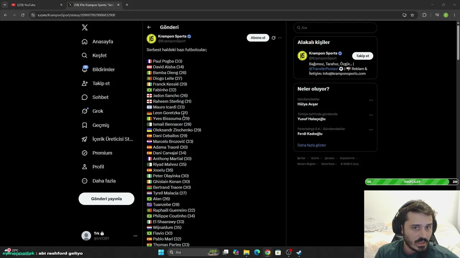The height and width of the screenshot is (258, 460).
Task: Open Steam from the taskbar
Action: coord(299,252)
